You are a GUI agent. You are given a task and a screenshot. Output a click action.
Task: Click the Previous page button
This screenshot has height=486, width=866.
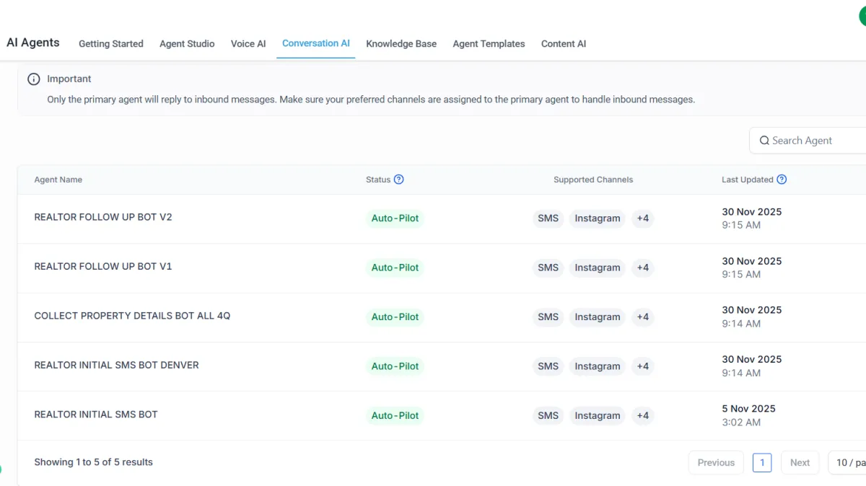(x=716, y=463)
